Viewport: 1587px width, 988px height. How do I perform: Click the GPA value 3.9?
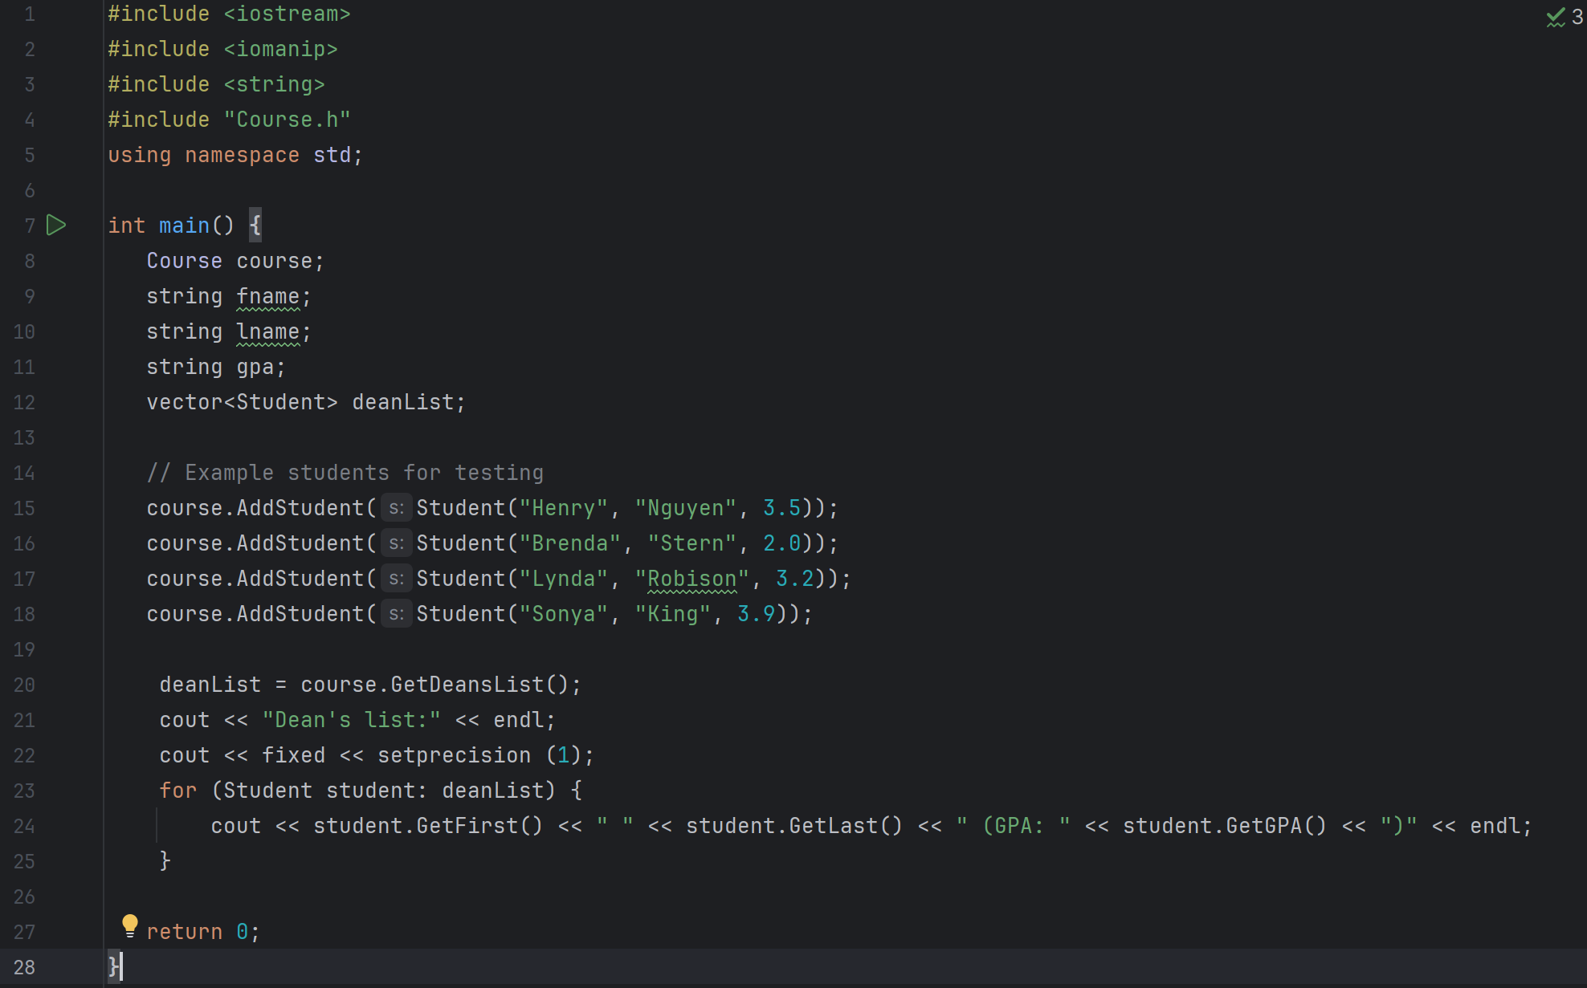click(x=757, y=614)
